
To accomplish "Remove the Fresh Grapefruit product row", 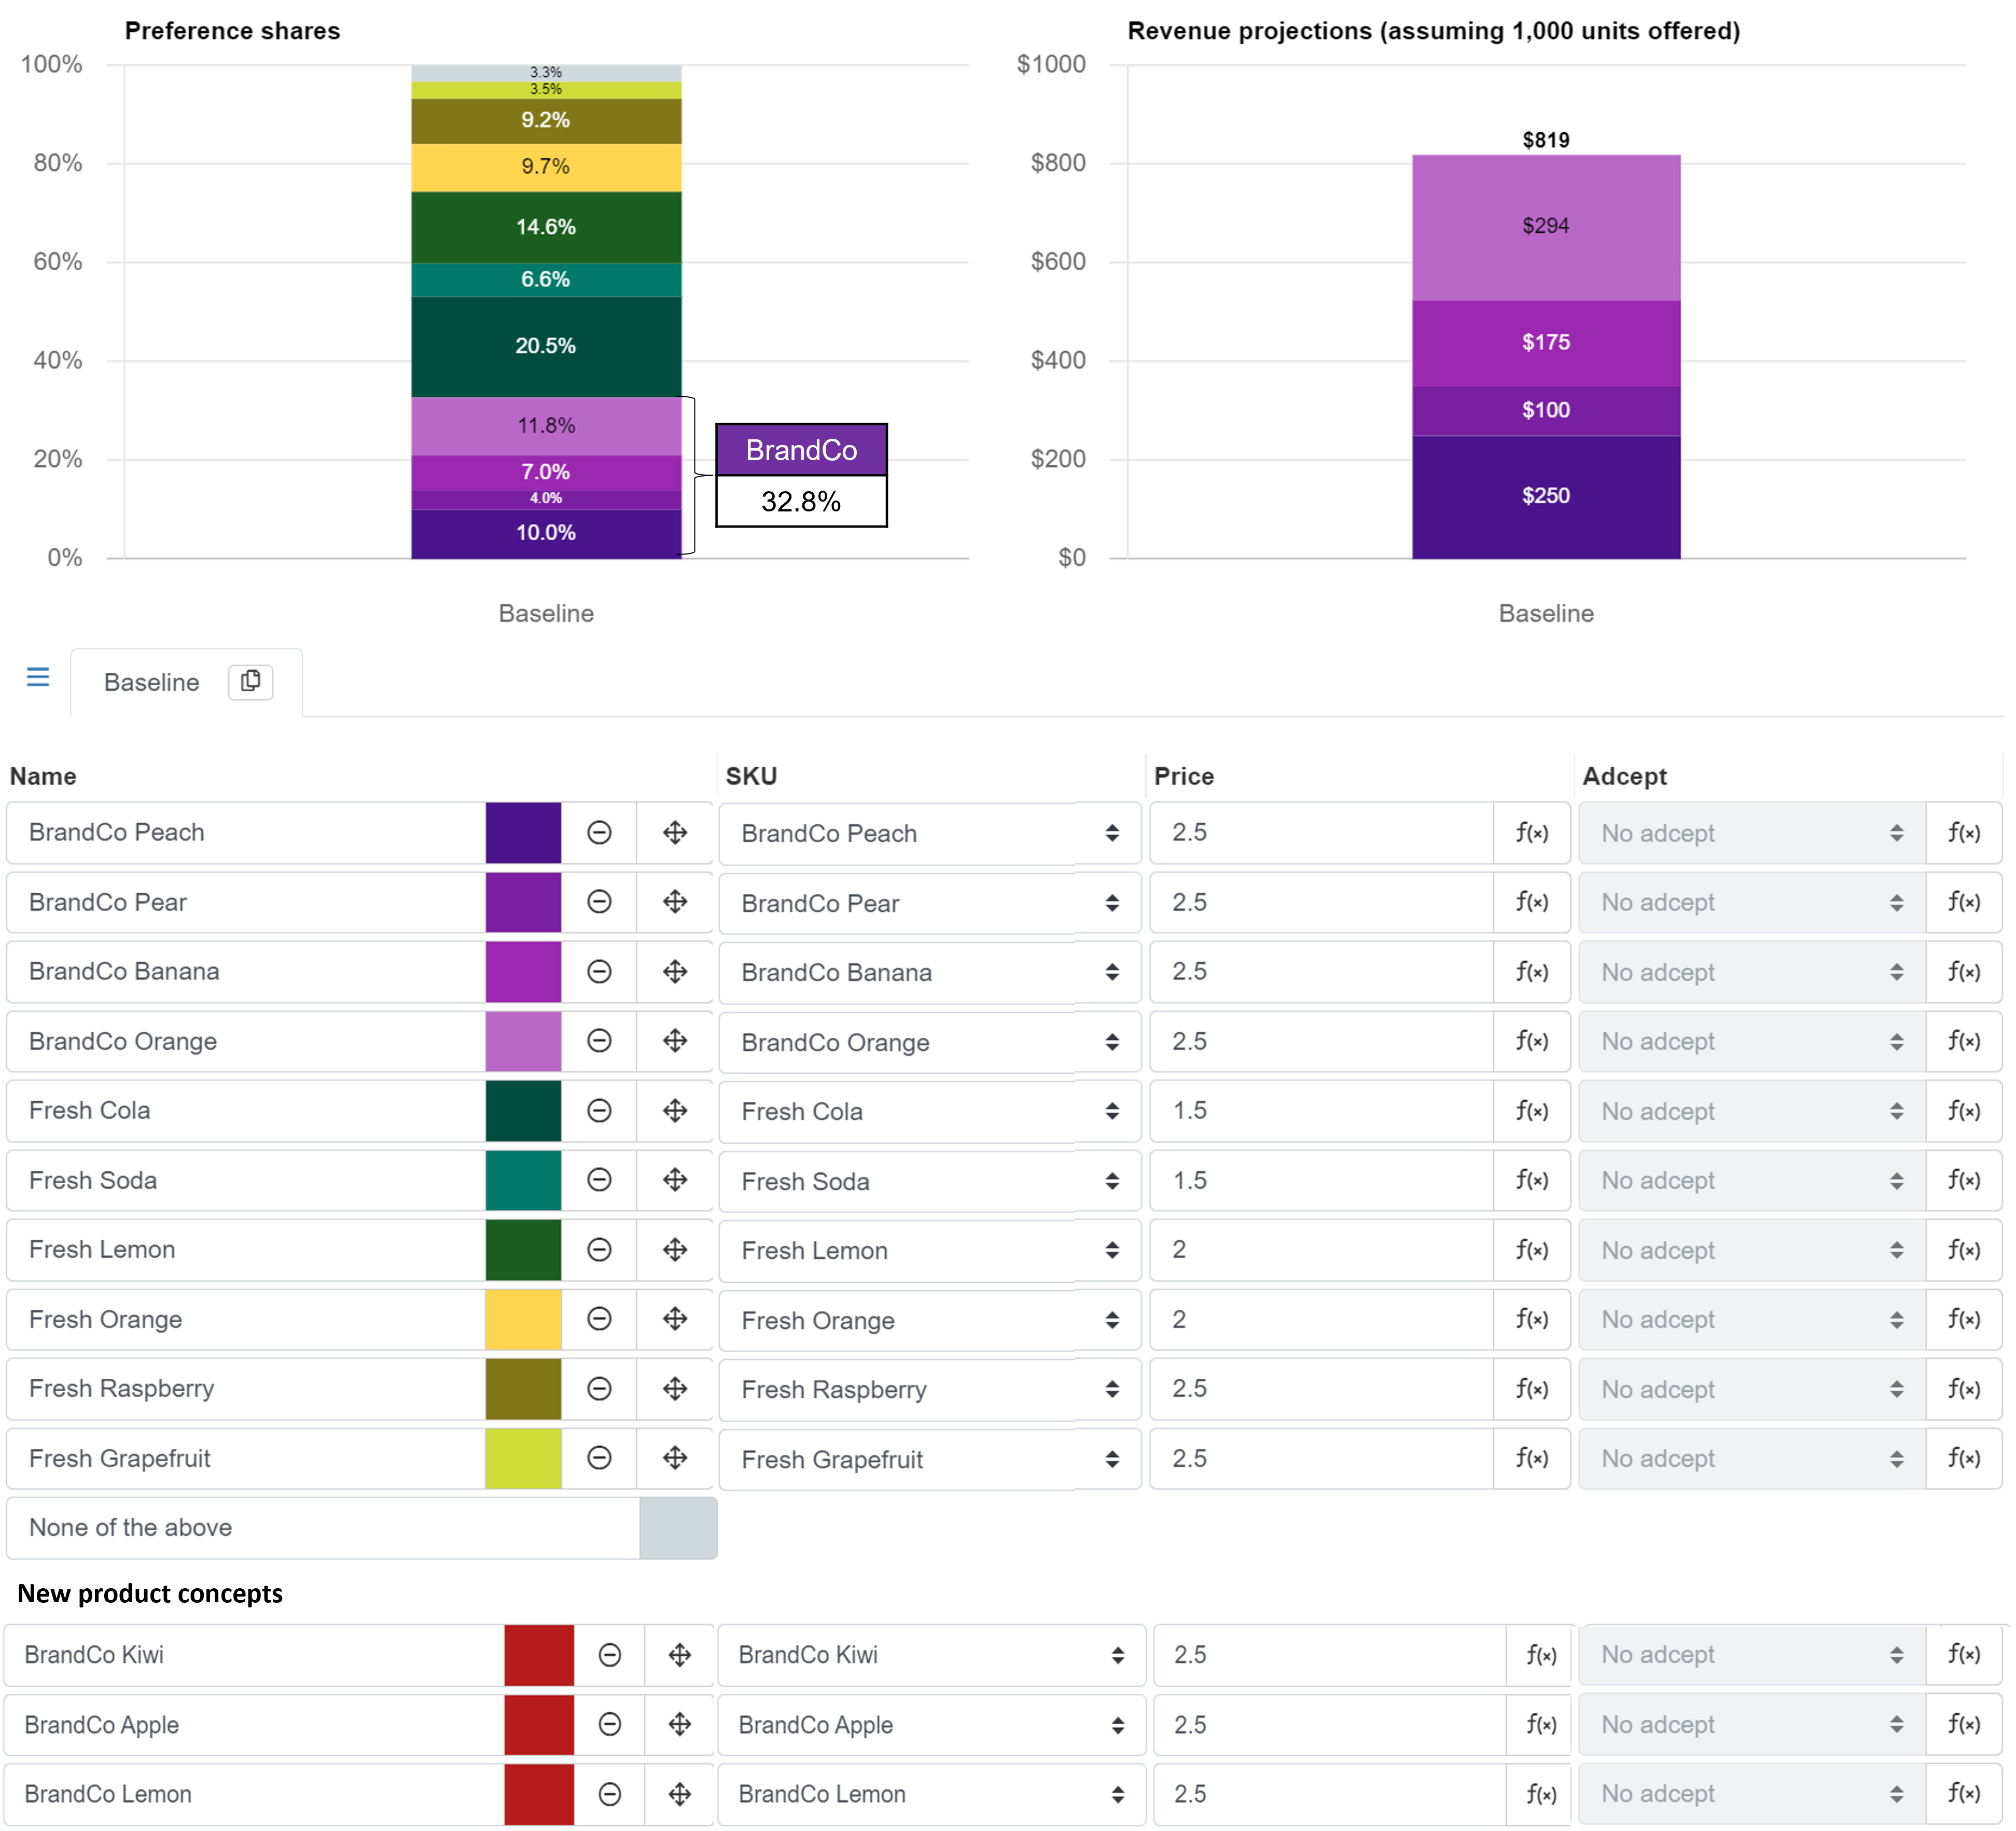I will 599,1458.
